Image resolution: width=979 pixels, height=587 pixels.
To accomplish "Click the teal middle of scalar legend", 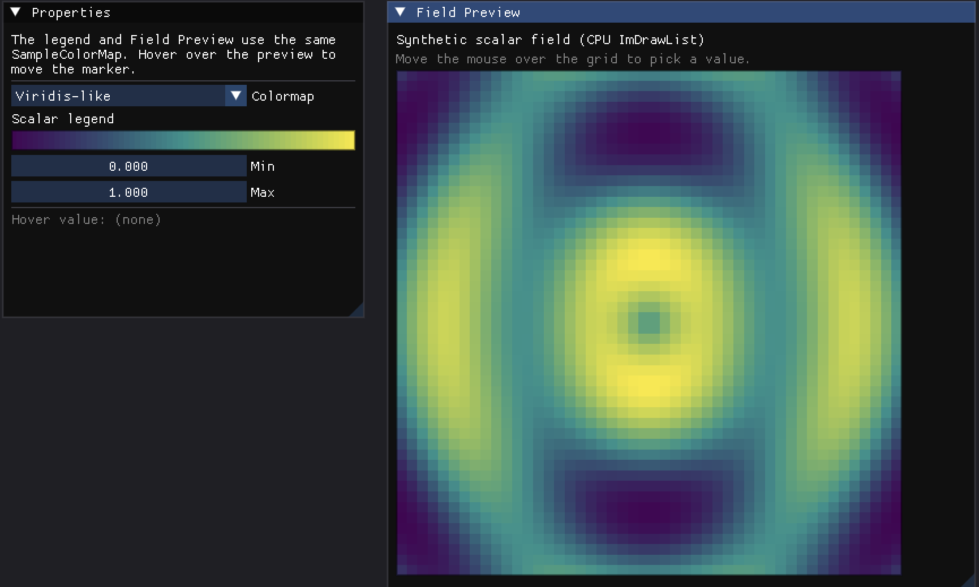I will pos(183,140).
